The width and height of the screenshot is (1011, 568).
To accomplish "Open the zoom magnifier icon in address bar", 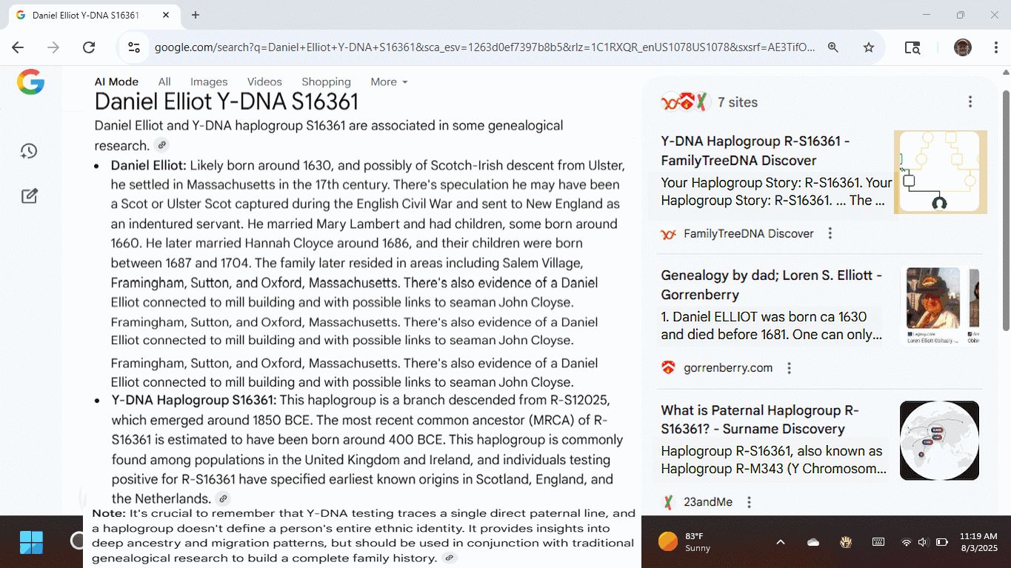I will pyautogui.click(x=833, y=47).
